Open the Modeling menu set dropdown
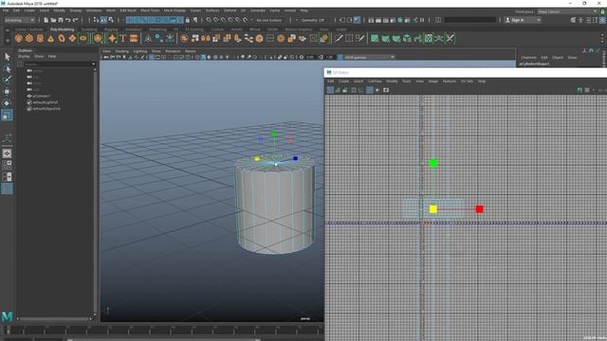607x341 pixels. pos(19,20)
